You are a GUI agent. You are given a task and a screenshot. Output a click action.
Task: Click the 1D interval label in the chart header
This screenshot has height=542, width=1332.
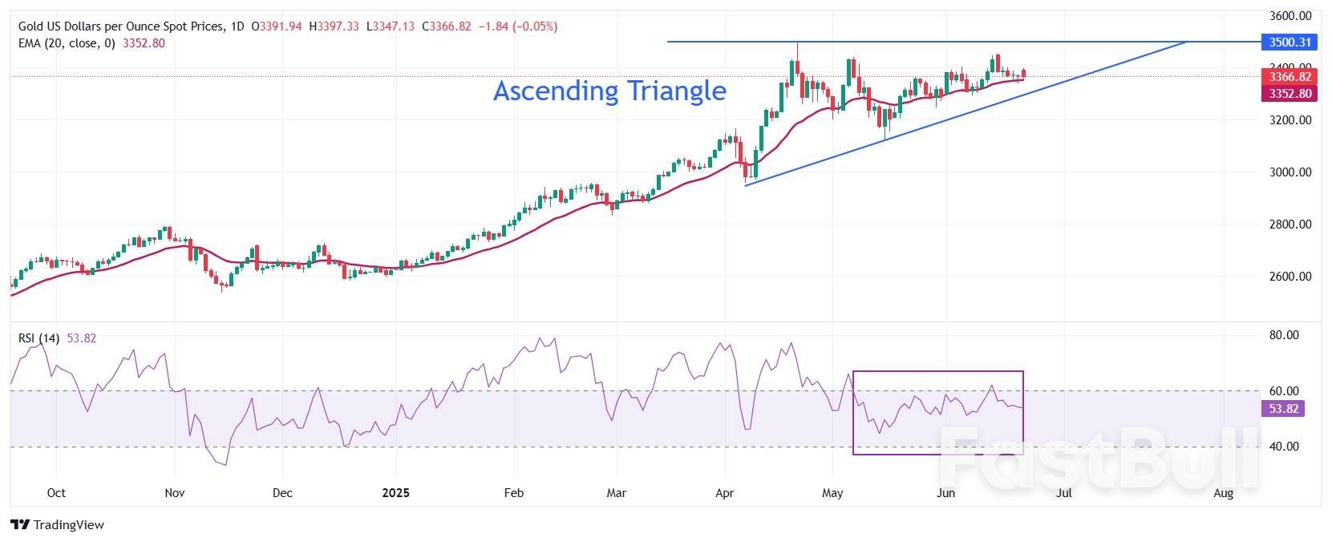[237, 26]
